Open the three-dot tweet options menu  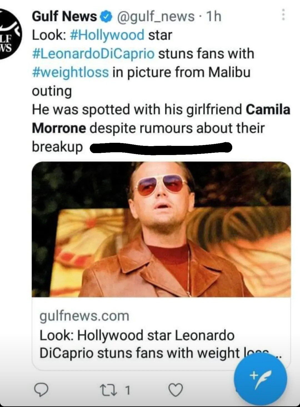[x=283, y=14]
